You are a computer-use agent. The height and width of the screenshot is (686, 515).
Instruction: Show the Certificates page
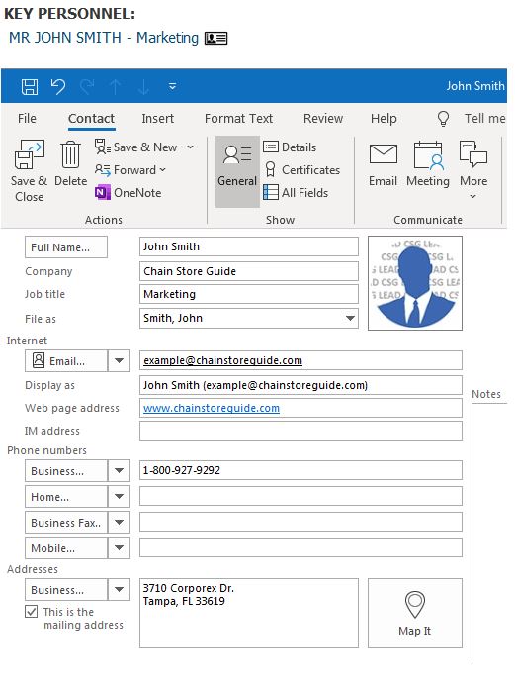(x=301, y=169)
